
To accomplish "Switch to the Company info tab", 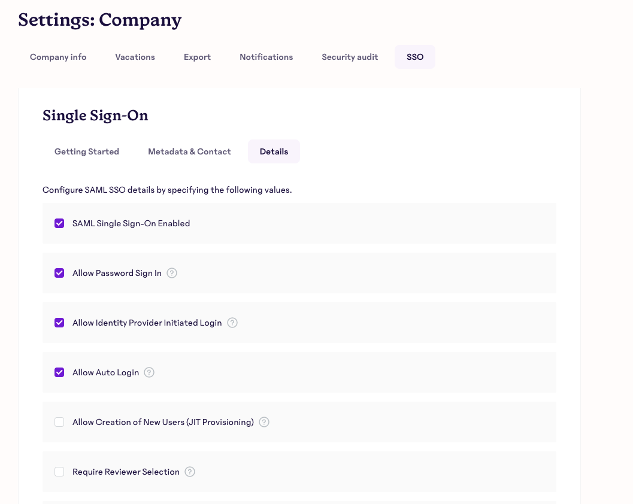I will pyautogui.click(x=58, y=57).
